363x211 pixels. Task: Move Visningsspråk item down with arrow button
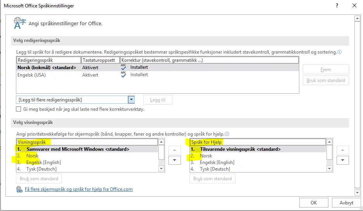(175, 160)
